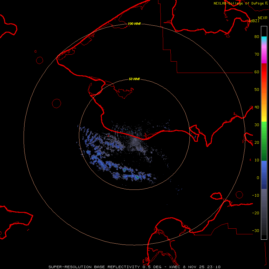Click the cyan top segment of the color bar

click(264, 39)
